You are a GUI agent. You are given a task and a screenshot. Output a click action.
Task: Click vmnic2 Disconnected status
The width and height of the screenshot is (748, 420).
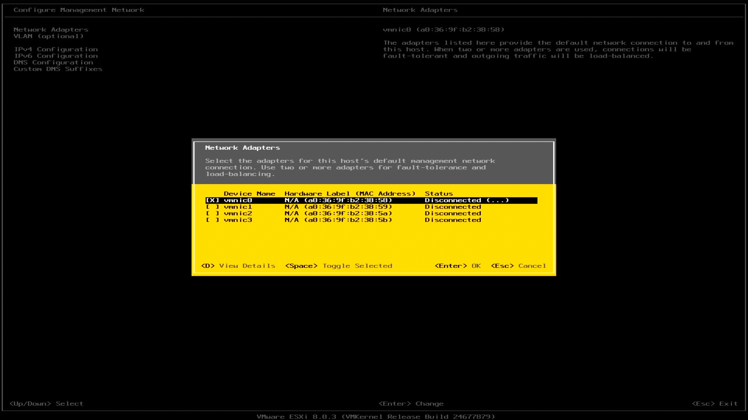pos(453,213)
